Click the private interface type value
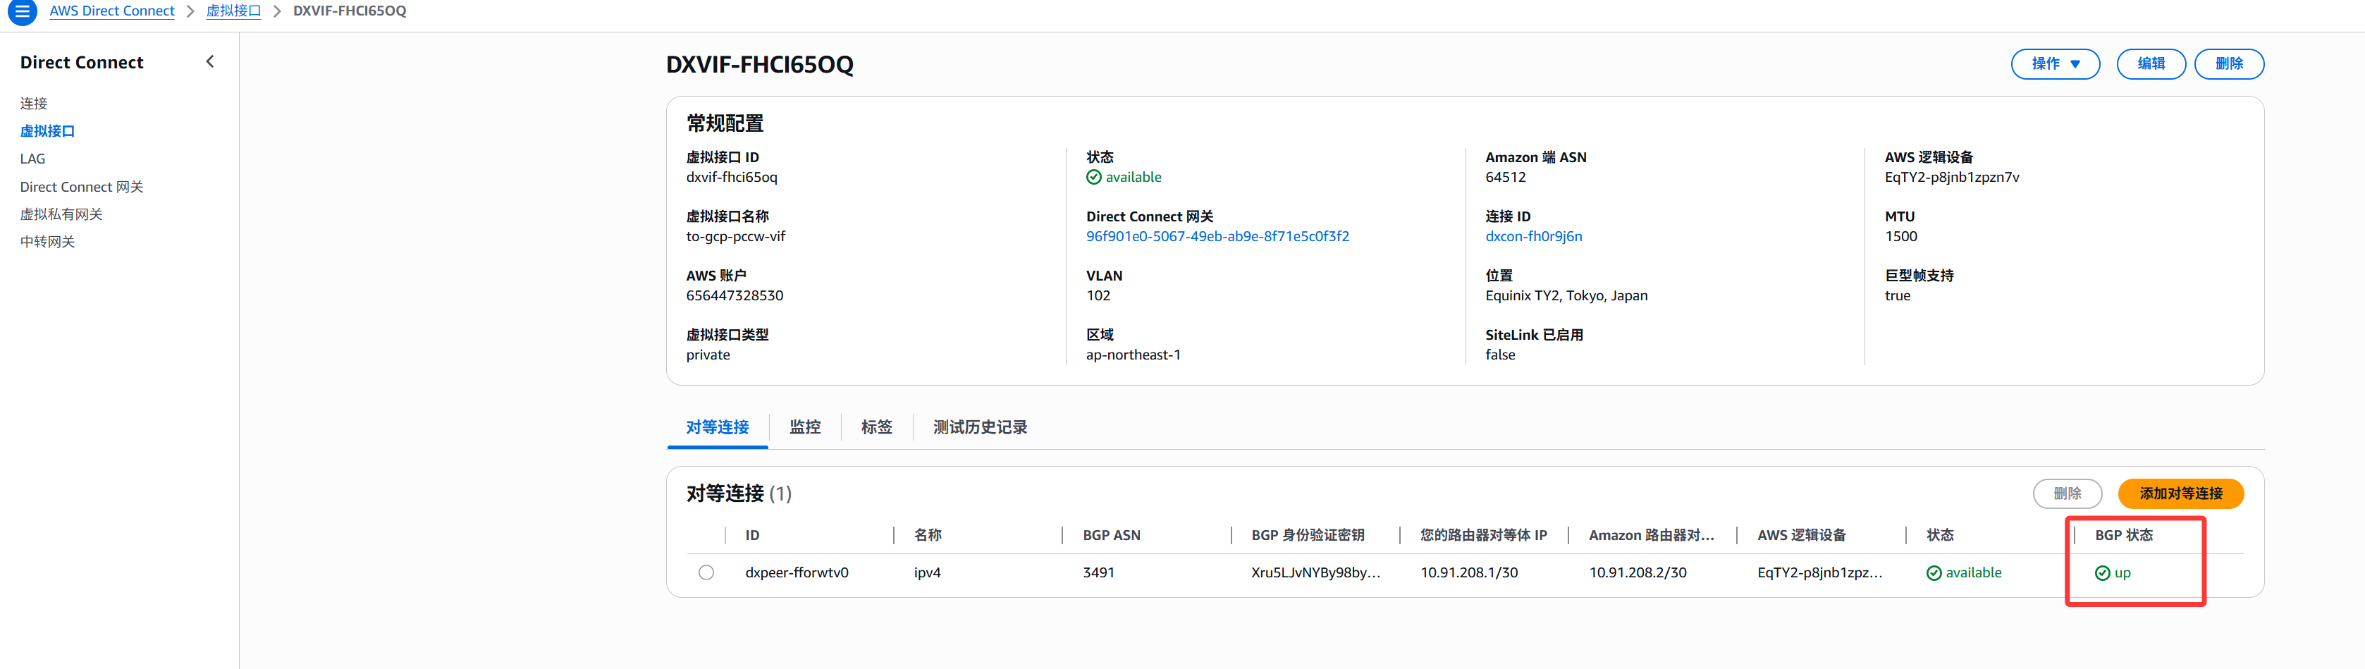Image resolution: width=2365 pixels, height=669 pixels. (708, 355)
